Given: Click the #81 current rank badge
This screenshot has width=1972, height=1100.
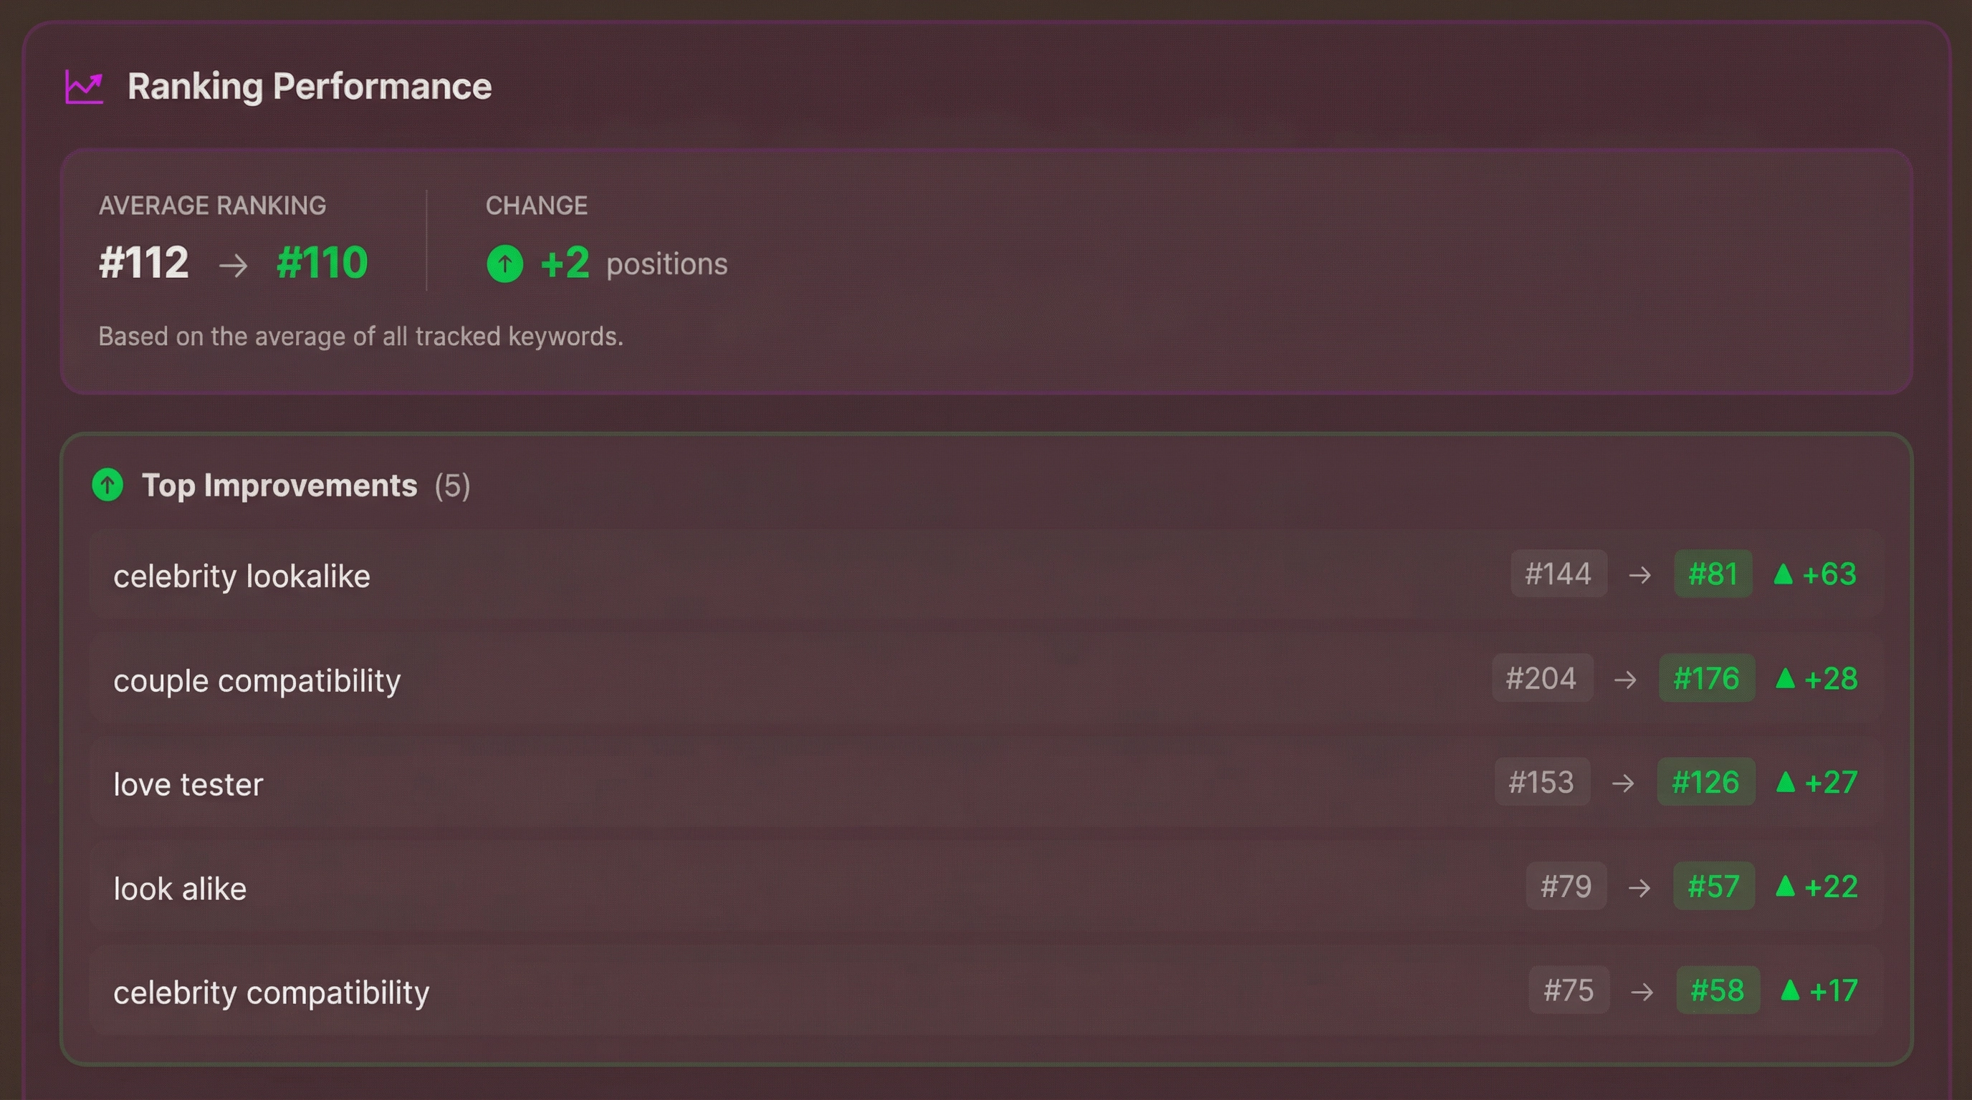Looking at the screenshot, I should [x=1713, y=574].
